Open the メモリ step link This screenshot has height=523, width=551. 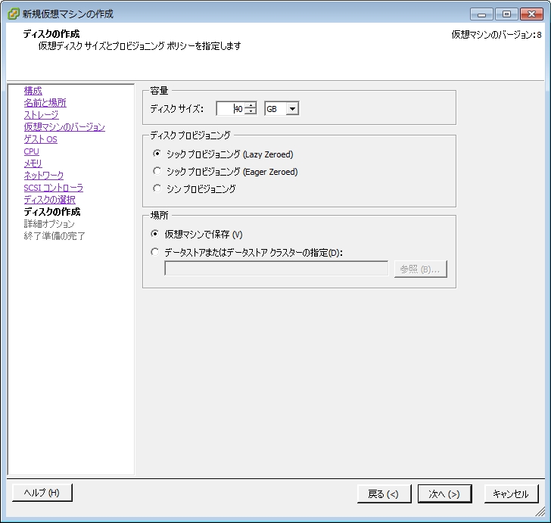coord(33,163)
